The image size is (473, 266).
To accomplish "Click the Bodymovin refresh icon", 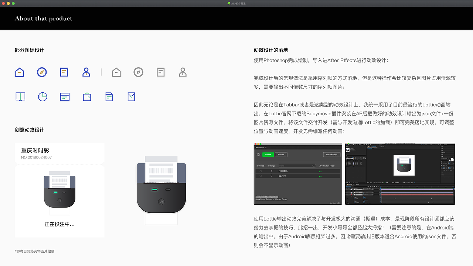I will click(258, 154).
